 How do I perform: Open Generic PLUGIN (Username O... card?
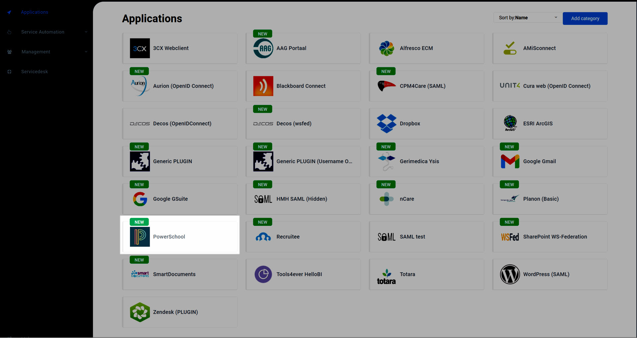tap(303, 162)
